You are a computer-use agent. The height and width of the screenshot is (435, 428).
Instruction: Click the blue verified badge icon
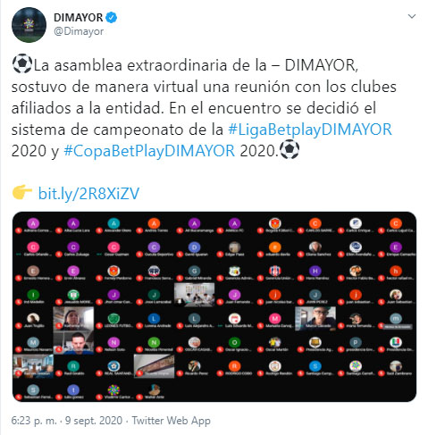[x=112, y=18]
